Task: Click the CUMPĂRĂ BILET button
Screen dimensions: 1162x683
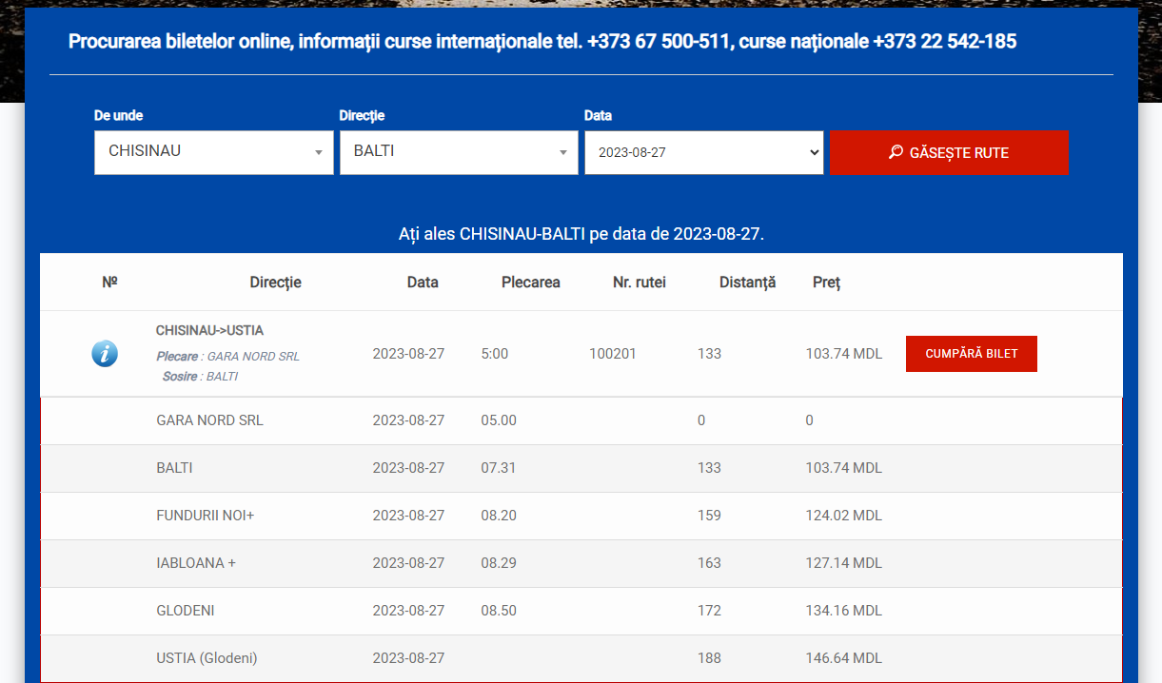Action: (x=972, y=354)
